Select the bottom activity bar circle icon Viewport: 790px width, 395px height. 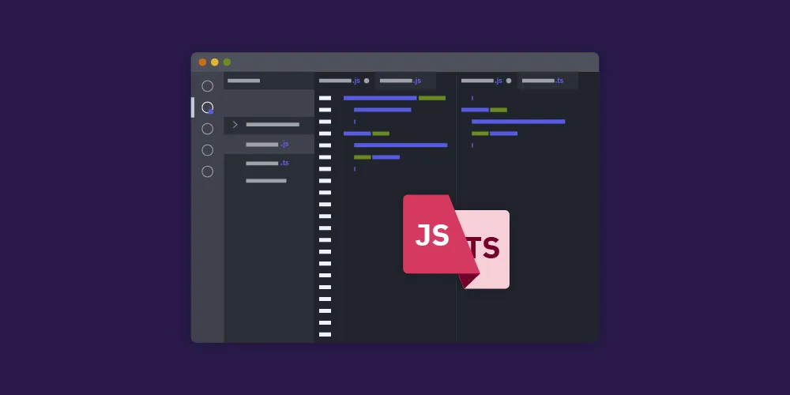(207, 171)
